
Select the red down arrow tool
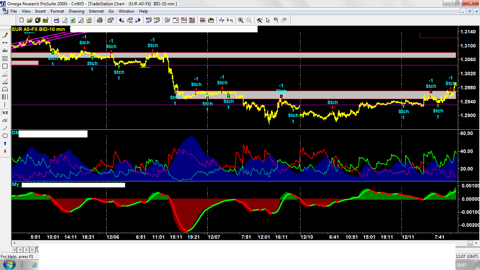pyautogui.click(x=5, y=151)
